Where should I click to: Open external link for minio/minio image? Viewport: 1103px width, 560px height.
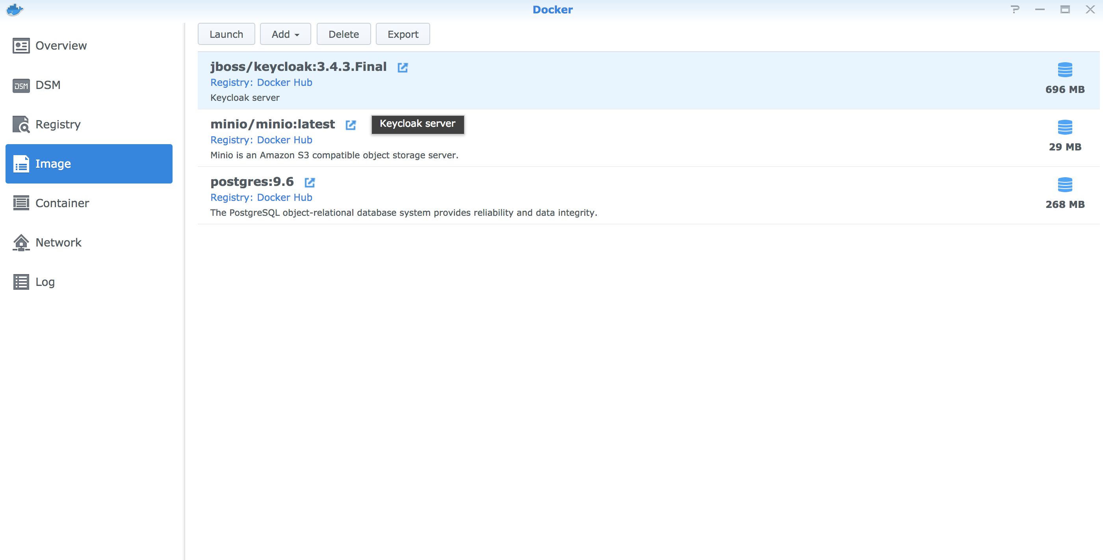[x=350, y=124]
